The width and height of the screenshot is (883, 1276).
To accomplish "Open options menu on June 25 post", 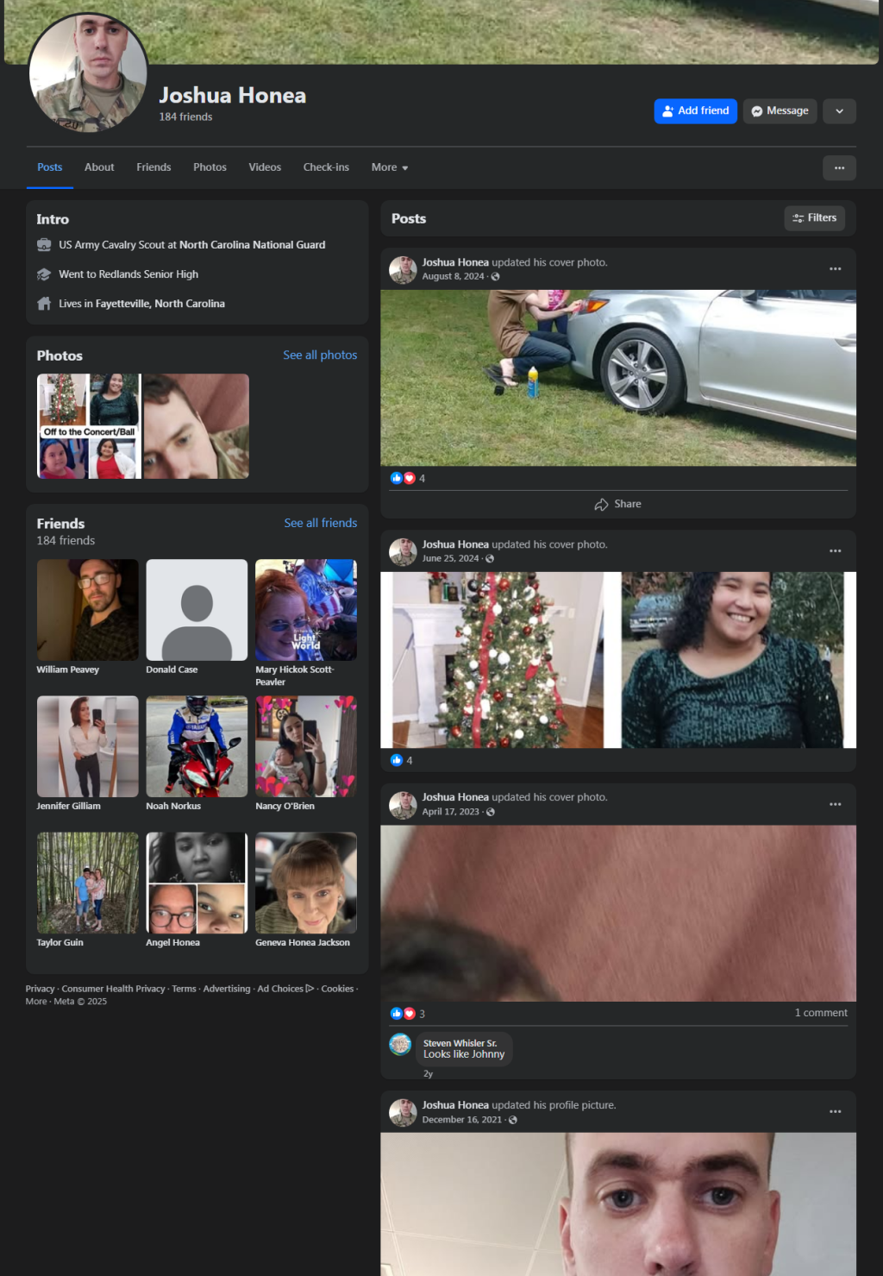I will (x=835, y=551).
